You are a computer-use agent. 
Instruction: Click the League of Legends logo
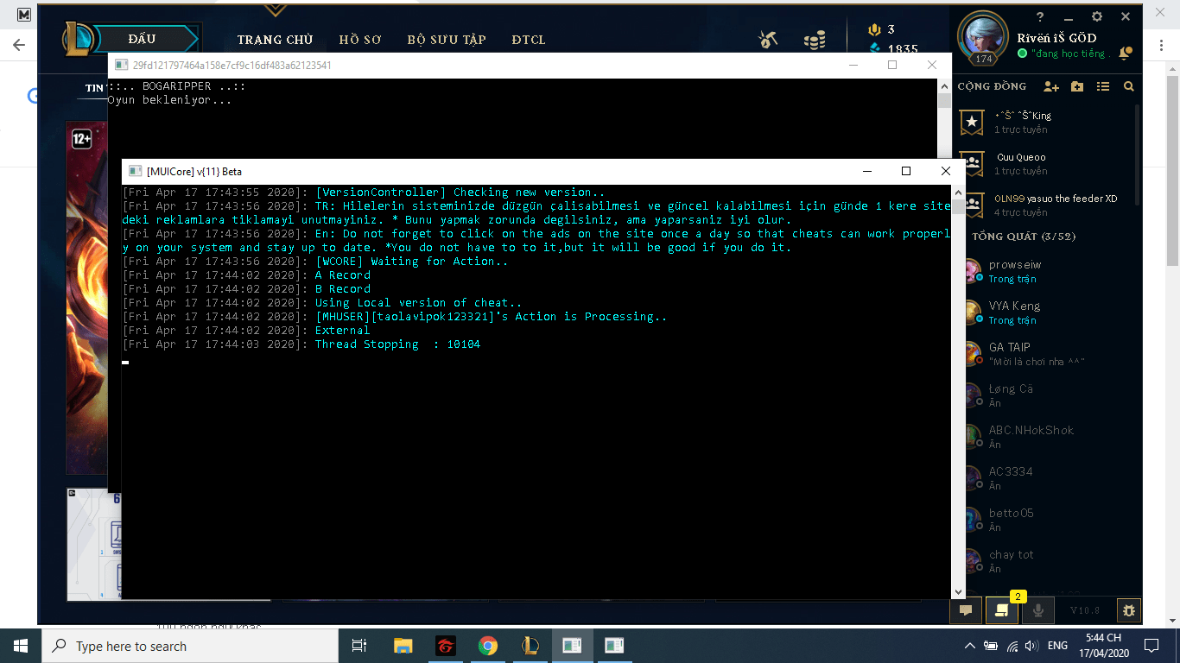click(78, 39)
